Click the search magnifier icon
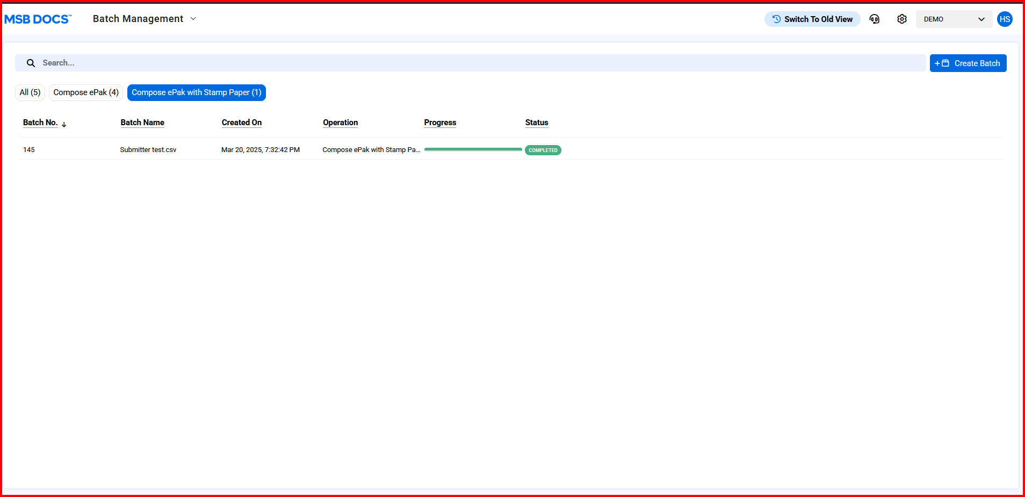The image size is (1025, 497). (31, 63)
